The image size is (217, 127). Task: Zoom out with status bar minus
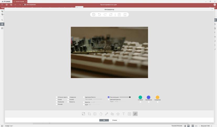click(199, 126)
